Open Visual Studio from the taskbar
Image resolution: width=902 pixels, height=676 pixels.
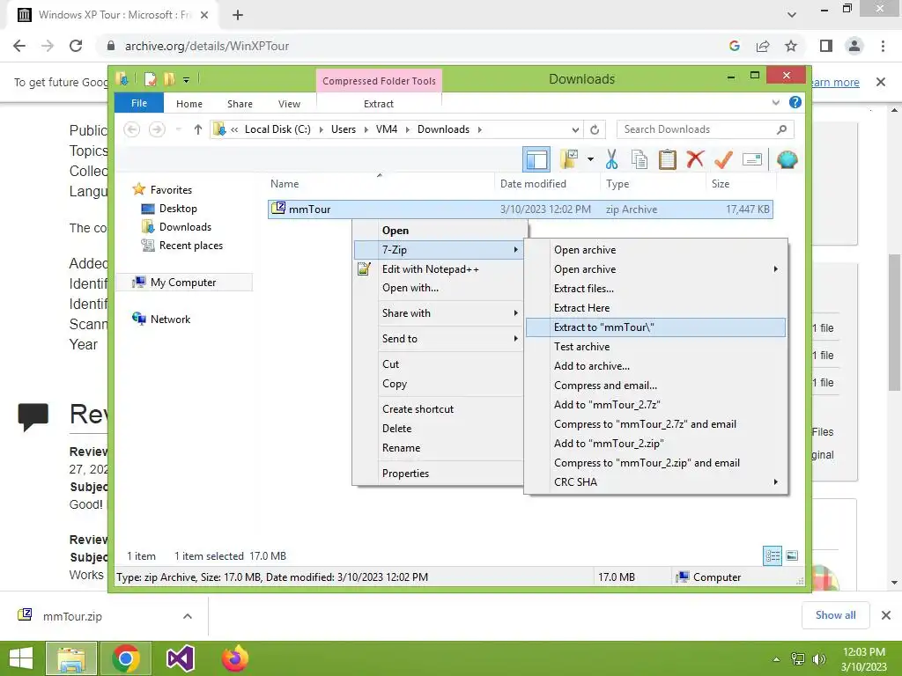click(180, 658)
